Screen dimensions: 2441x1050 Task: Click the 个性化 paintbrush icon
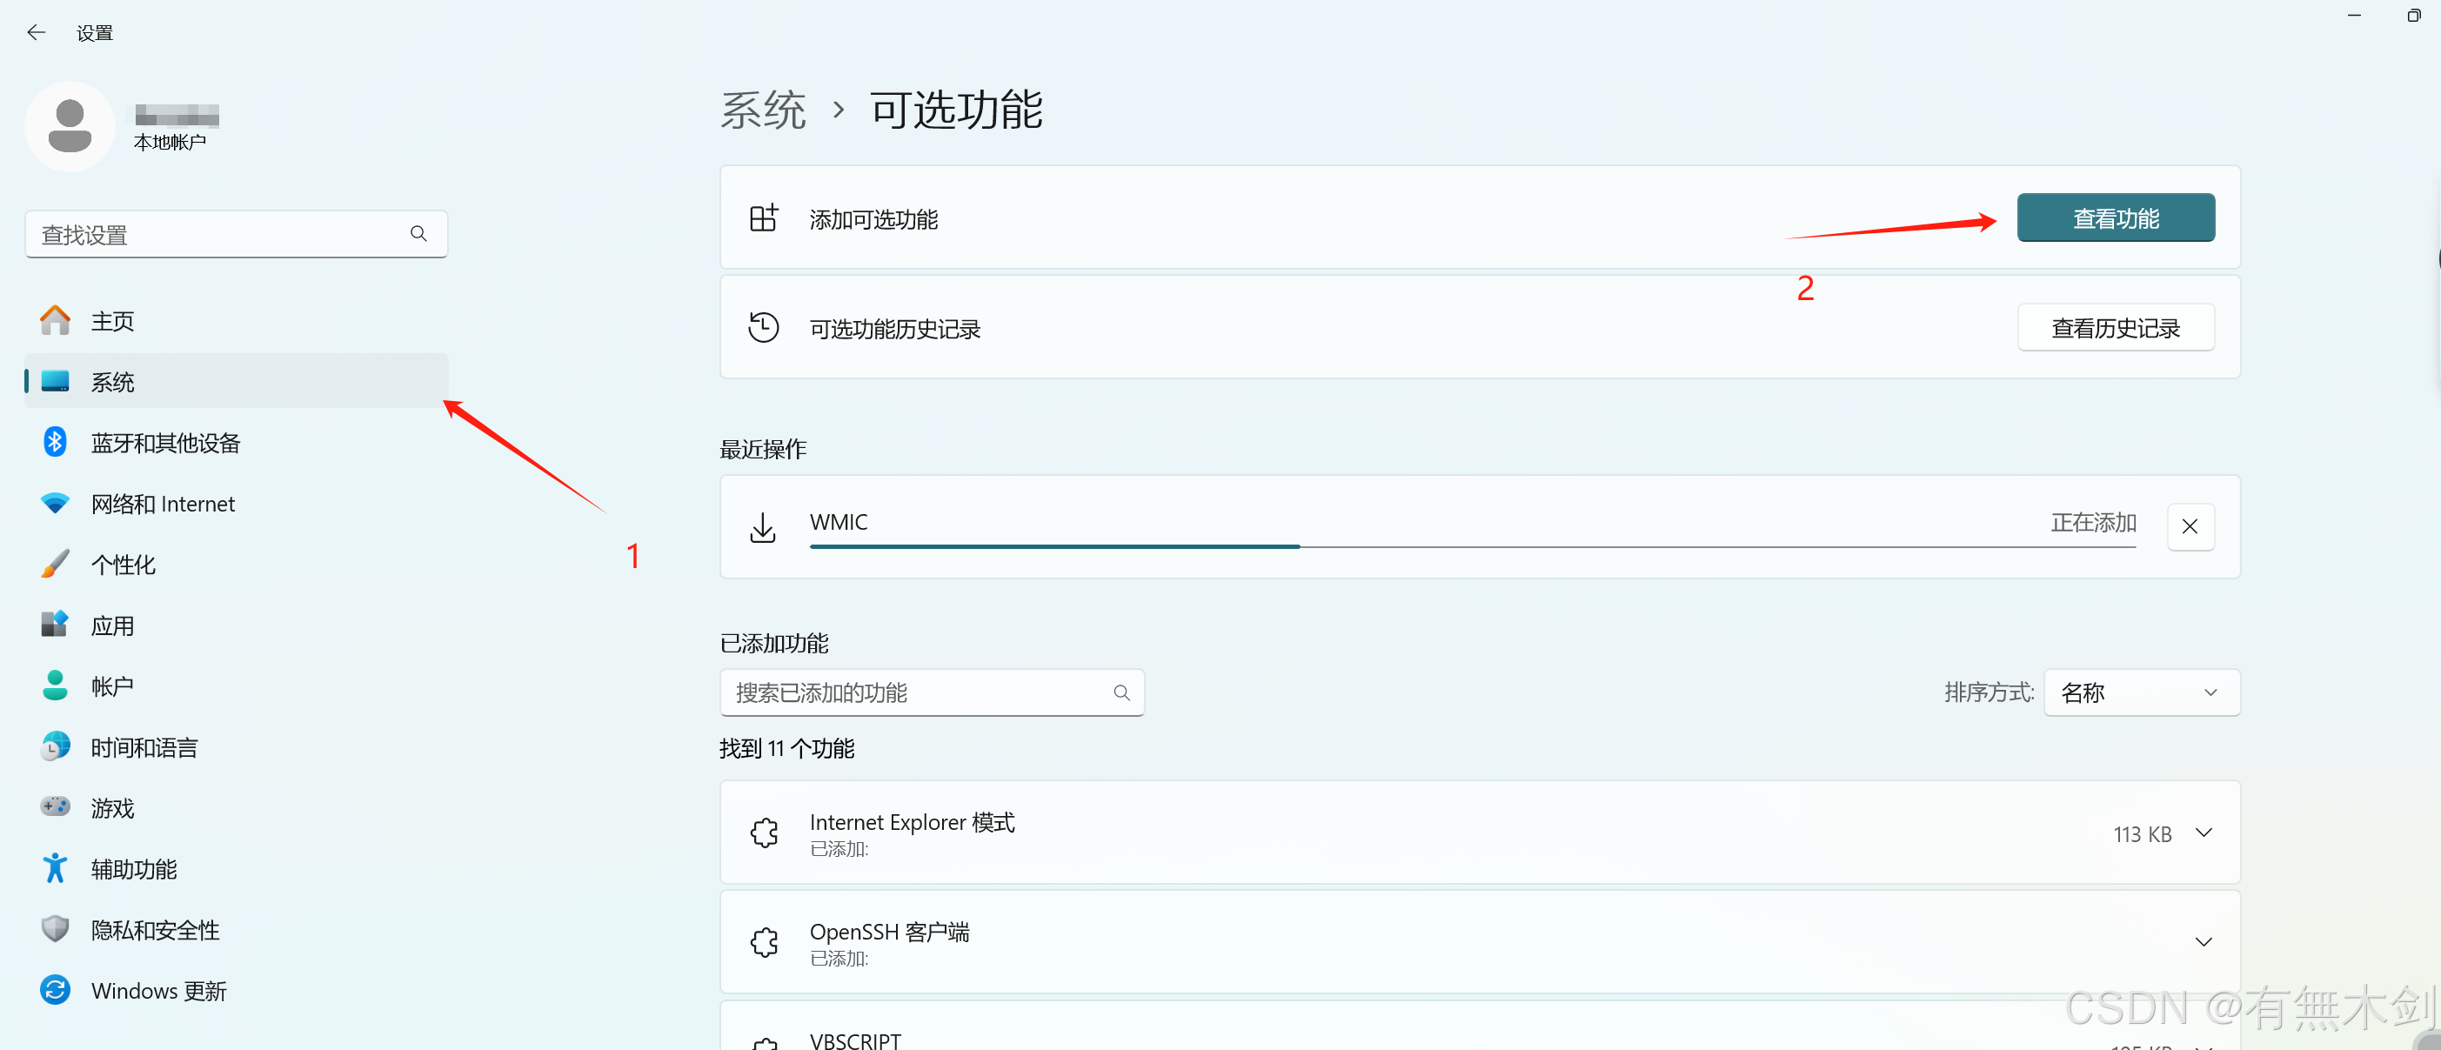pos(55,564)
